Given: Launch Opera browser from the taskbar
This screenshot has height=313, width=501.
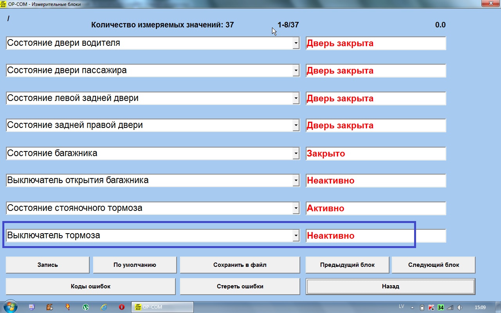Looking at the screenshot, I should point(122,307).
